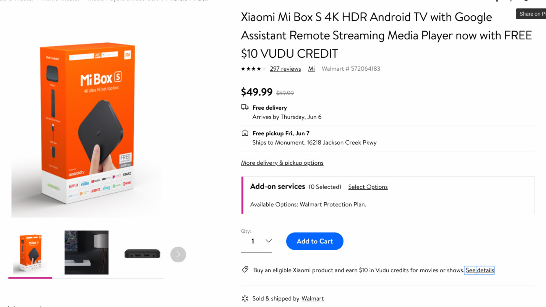Viewport: 546px width, 307px height.
Task: Click the star rating icons
Action: coord(253,69)
